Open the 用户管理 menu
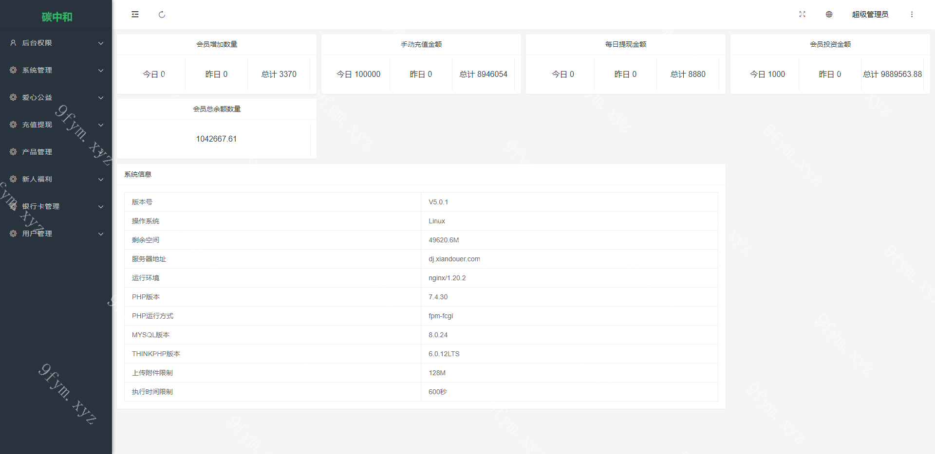The width and height of the screenshot is (935, 454). (56, 234)
